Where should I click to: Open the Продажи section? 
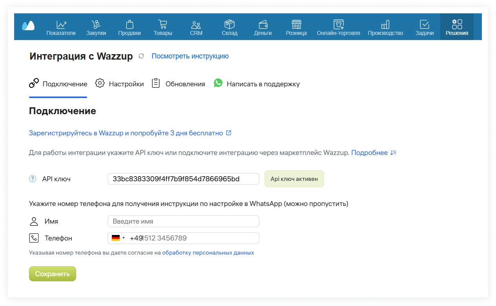(129, 27)
